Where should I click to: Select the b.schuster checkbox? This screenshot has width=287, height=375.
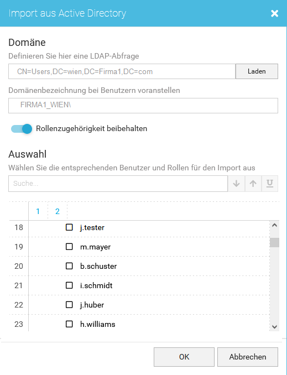click(69, 266)
